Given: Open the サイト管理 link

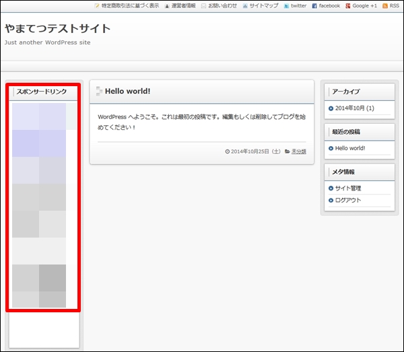Looking at the screenshot, I should (x=348, y=188).
